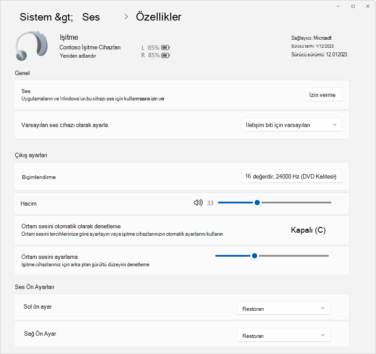Screen dimensions: 376x354
Task: Expand the Sağ Ön Ayar Restoran dropdown
Action: coord(283,335)
